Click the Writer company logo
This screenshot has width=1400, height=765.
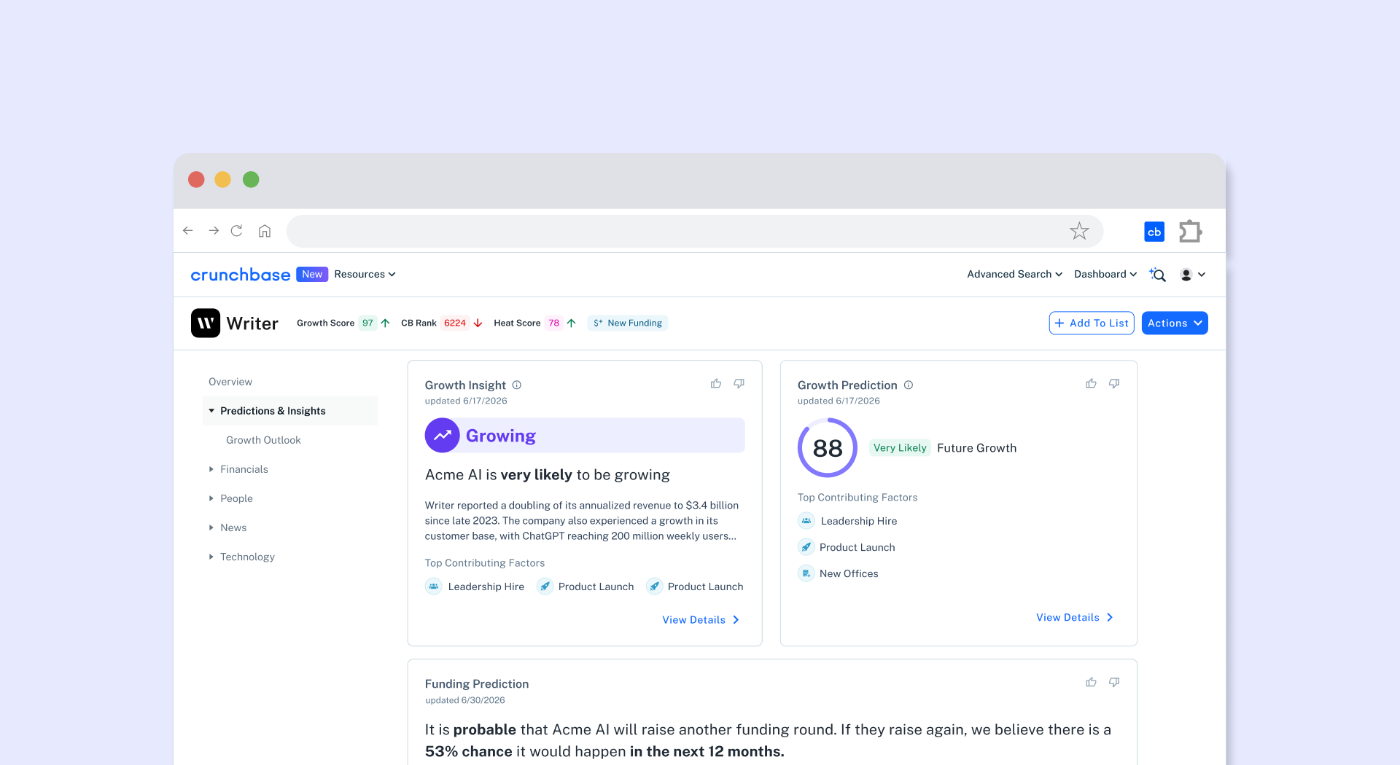(206, 323)
